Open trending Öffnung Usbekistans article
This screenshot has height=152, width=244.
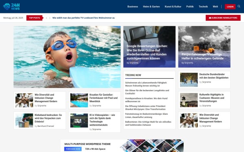coord(145,108)
